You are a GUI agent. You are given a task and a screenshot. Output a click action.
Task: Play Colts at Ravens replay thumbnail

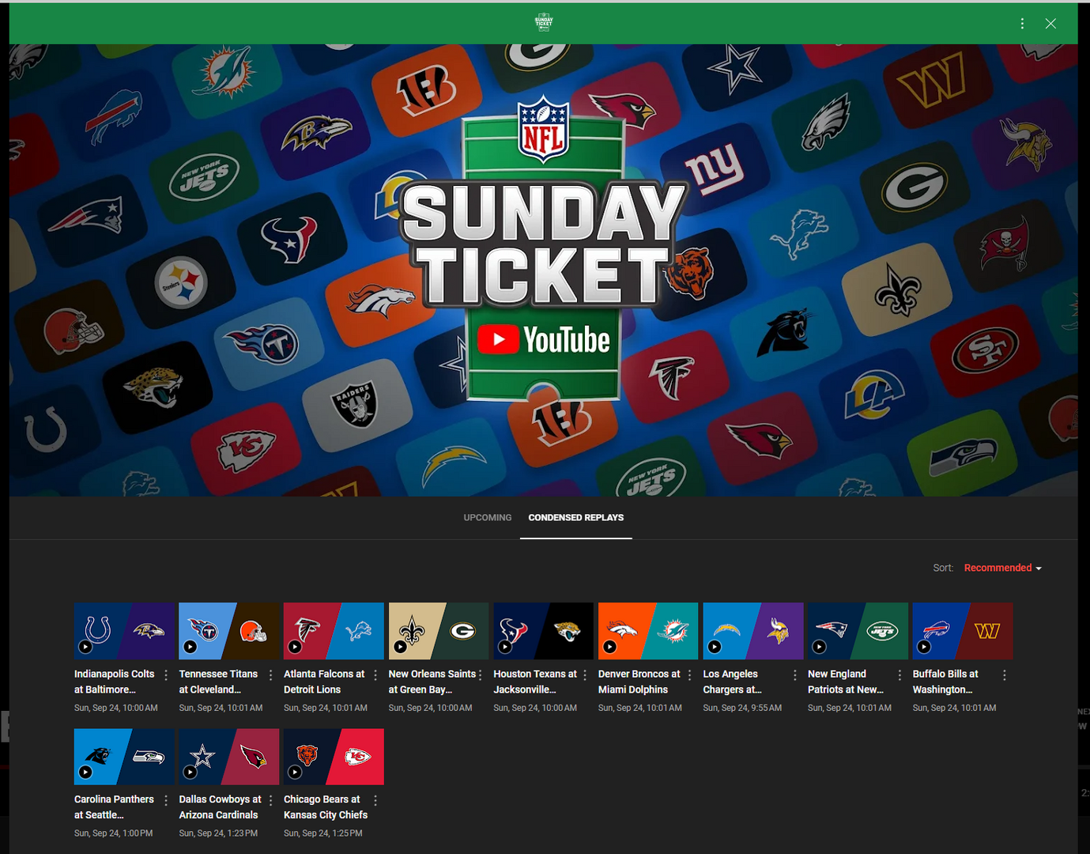point(124,631)
